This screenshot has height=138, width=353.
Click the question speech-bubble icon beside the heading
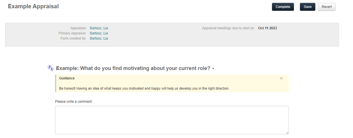(x=51, y=68)
